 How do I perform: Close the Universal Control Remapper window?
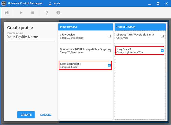[x=166, y=3]
